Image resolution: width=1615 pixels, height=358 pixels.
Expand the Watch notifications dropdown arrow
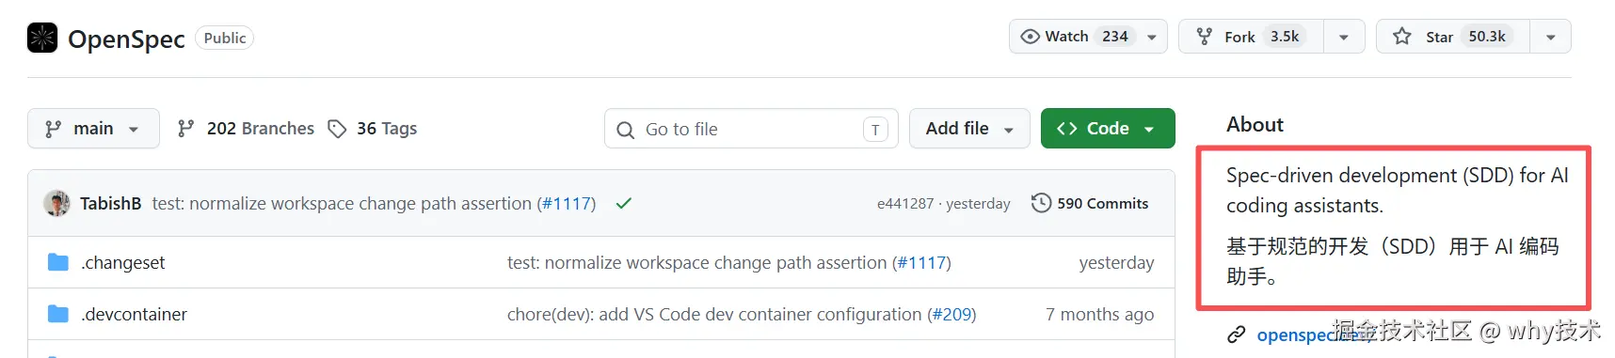coord(1152,37)
